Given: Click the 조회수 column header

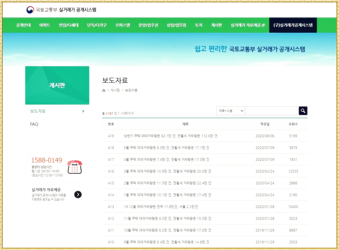Looking at the screenshot, I should [293, 124].
